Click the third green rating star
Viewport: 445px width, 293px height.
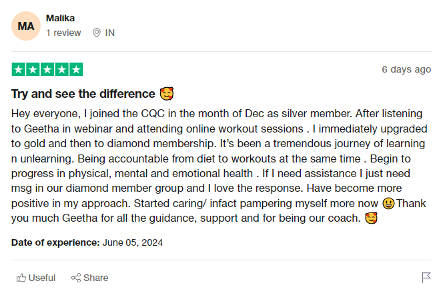(47, 69)
